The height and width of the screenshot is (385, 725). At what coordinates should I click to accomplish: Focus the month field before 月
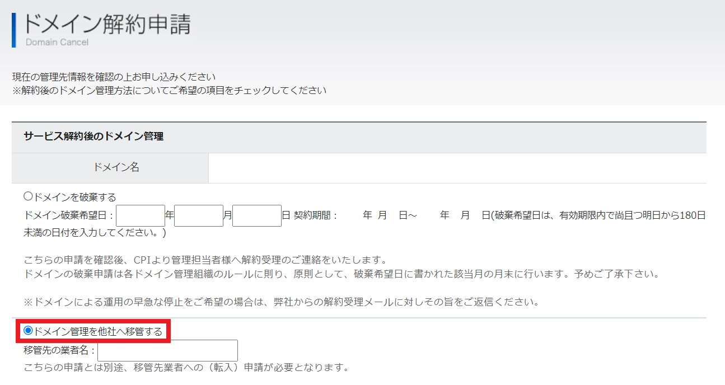coord(199,215)
